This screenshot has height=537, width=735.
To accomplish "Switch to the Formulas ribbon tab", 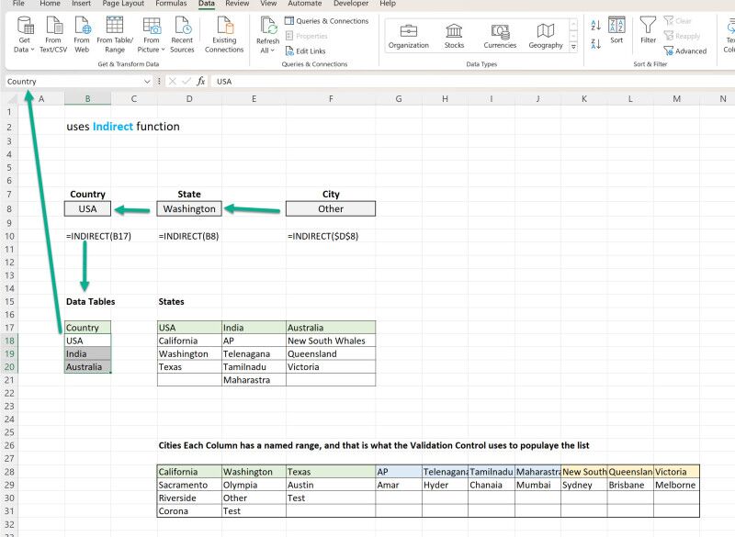I will pos(171,4).
